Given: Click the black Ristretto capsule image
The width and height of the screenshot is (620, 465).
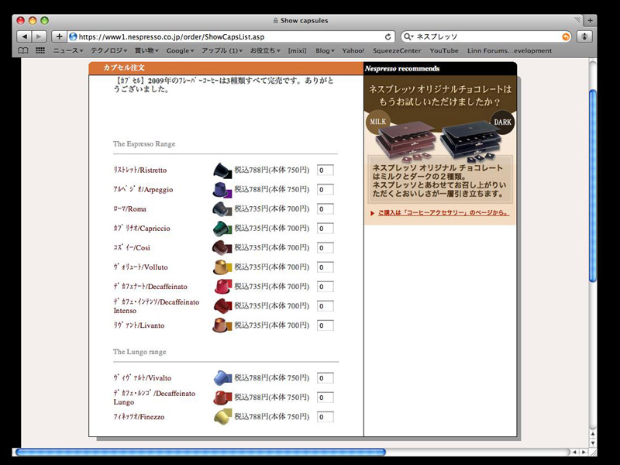Looking at the screenshot, I should click(222, 170).
